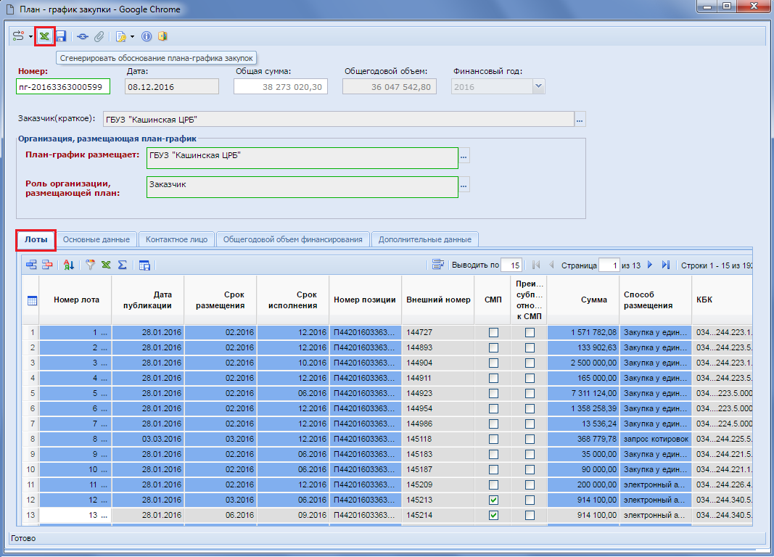774x557 pixels.
Task: Click the Excel icon to generate plan-schedule justification
Action: coord(45,36)
